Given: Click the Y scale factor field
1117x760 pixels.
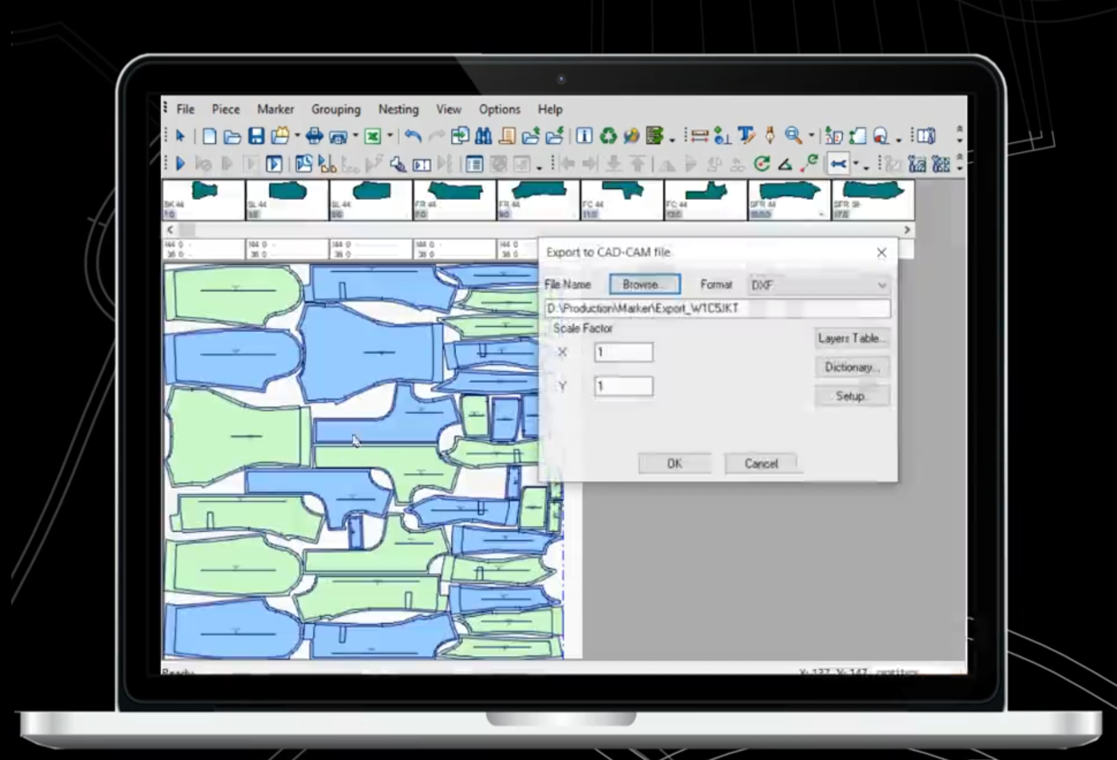Looking at the screenshot, I should (x=624, y=386).
